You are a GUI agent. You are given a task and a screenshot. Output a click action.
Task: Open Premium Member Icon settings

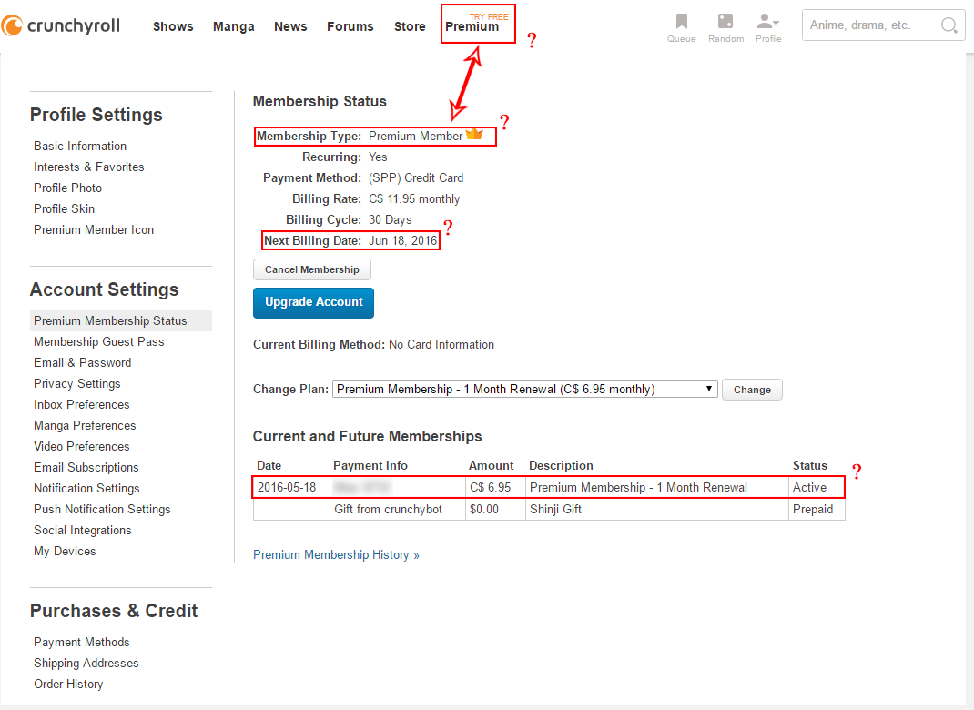[x=94, y=229]
